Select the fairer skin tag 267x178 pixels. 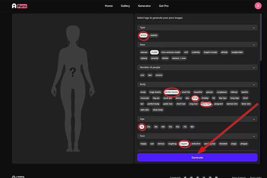click(x=246, y=104)
